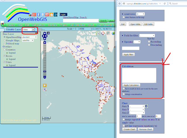Check Descending sort option
Image resolution: width=187 pixels, height=138 pixels.
pos(149,45)
